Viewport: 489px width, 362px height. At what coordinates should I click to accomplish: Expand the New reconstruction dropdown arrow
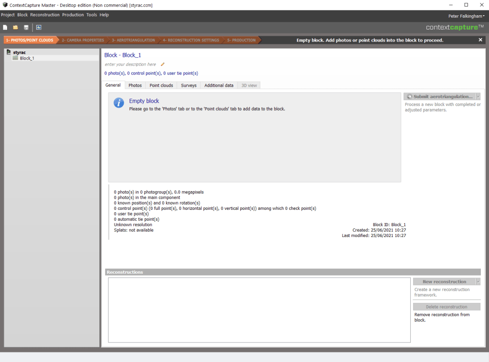pos(478,282)
